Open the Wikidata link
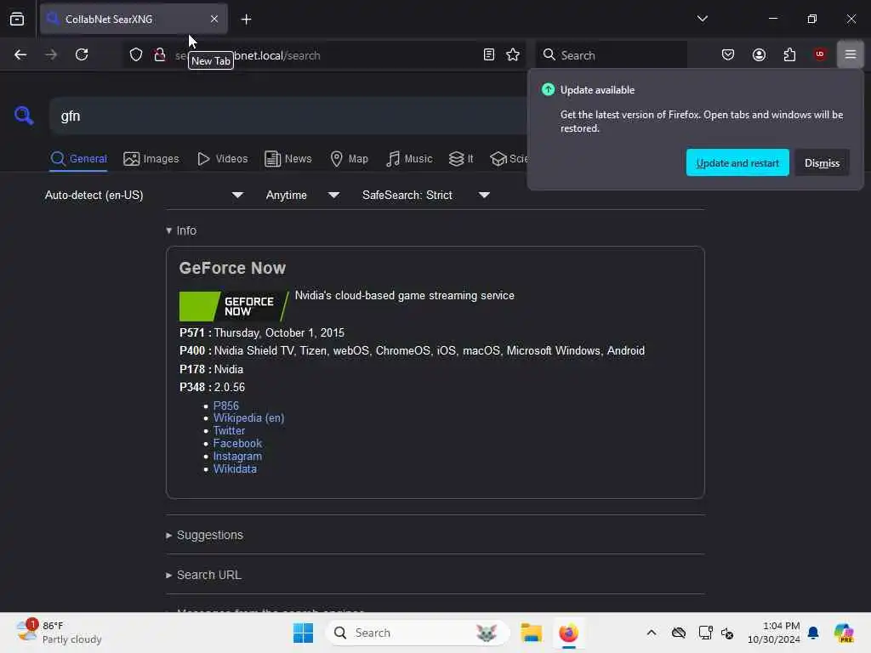 235,468
